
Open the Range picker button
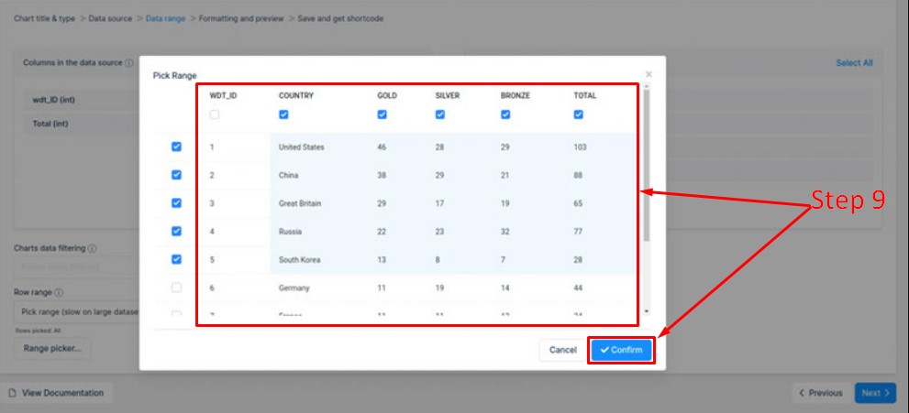click(52, 348)
